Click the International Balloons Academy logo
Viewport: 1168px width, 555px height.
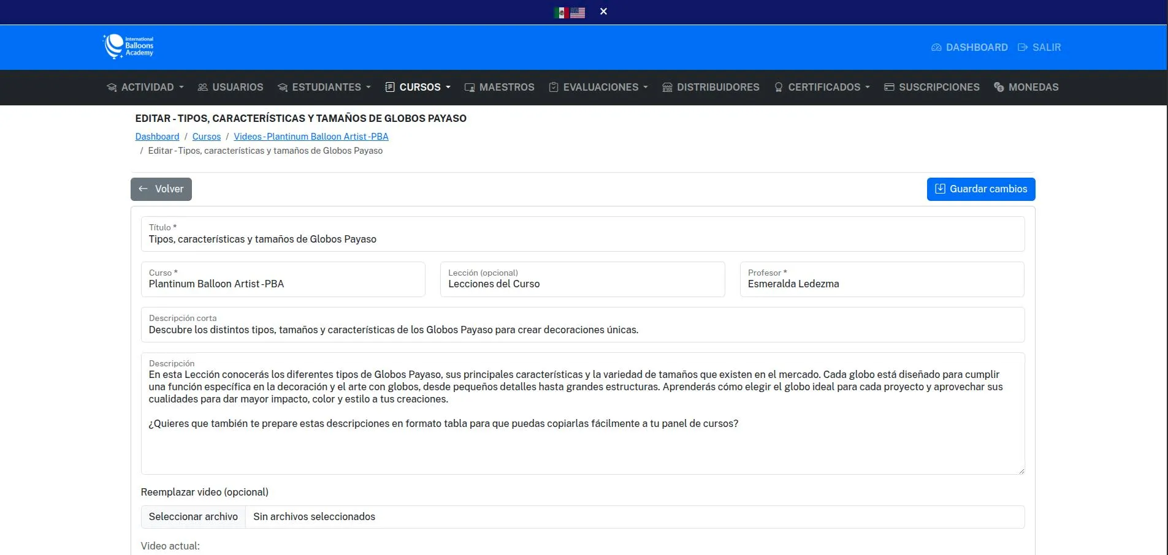(128, 47)
